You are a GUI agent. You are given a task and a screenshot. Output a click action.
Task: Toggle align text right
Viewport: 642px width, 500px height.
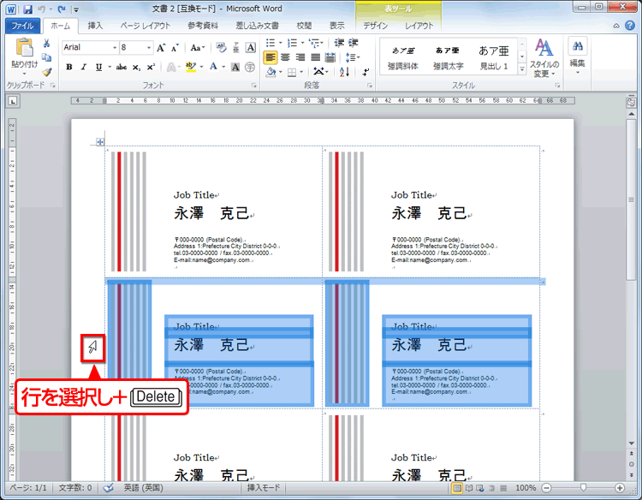pyautogui.click(x=300, y=57)
